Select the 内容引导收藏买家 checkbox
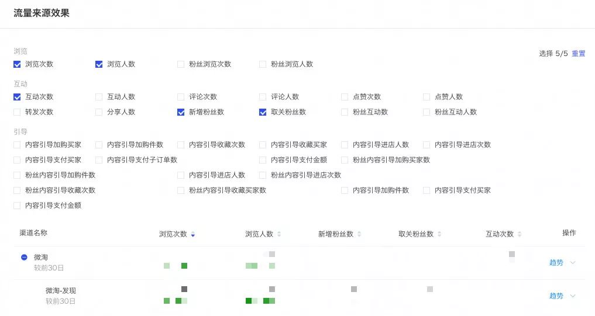595x316 pixels. tap(263, 145)
